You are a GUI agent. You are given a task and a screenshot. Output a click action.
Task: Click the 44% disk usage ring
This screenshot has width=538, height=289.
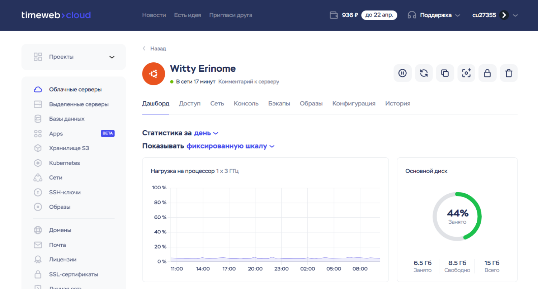[457, 216]
